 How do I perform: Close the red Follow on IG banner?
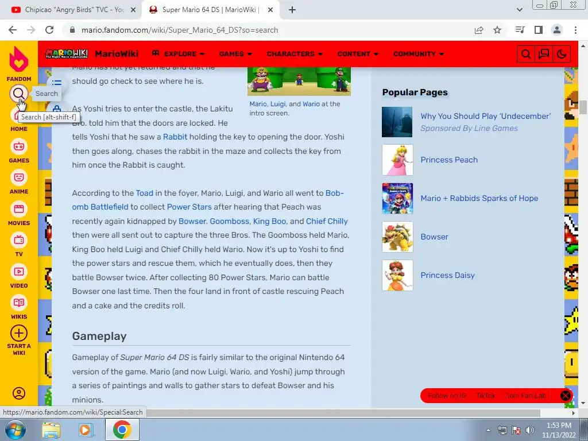(x=566, y=396)
